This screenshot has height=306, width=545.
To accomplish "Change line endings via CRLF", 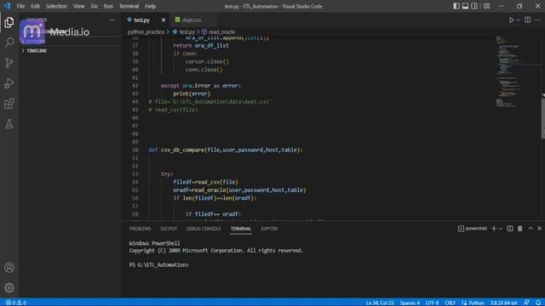I will click(x=450, y=303).
